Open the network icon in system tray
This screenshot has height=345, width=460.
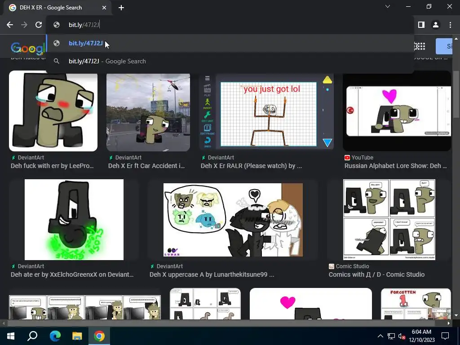(x=391, y=336)
